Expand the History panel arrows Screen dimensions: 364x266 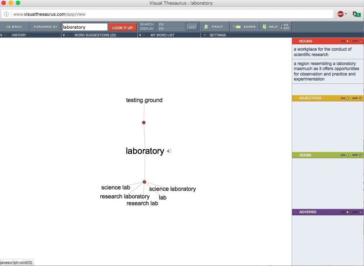pyautogui.click(x=1, y=35)
